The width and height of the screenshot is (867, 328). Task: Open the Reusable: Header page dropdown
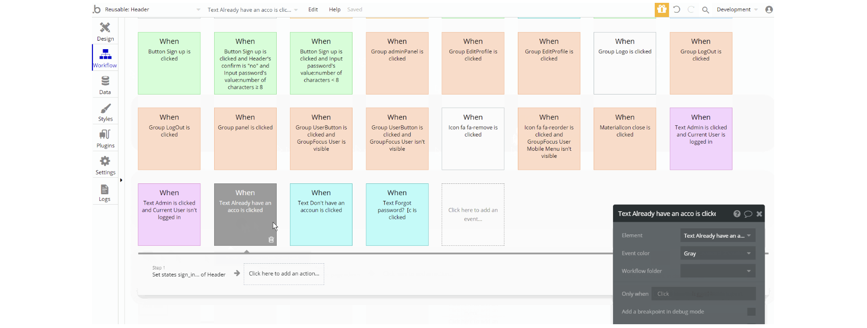[x=153, y=9]
